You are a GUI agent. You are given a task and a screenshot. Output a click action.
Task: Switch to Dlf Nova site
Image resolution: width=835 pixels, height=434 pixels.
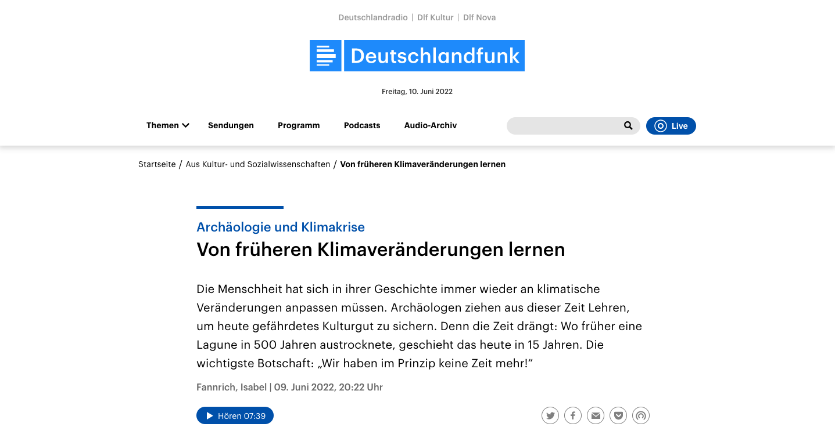click(479, 17)
